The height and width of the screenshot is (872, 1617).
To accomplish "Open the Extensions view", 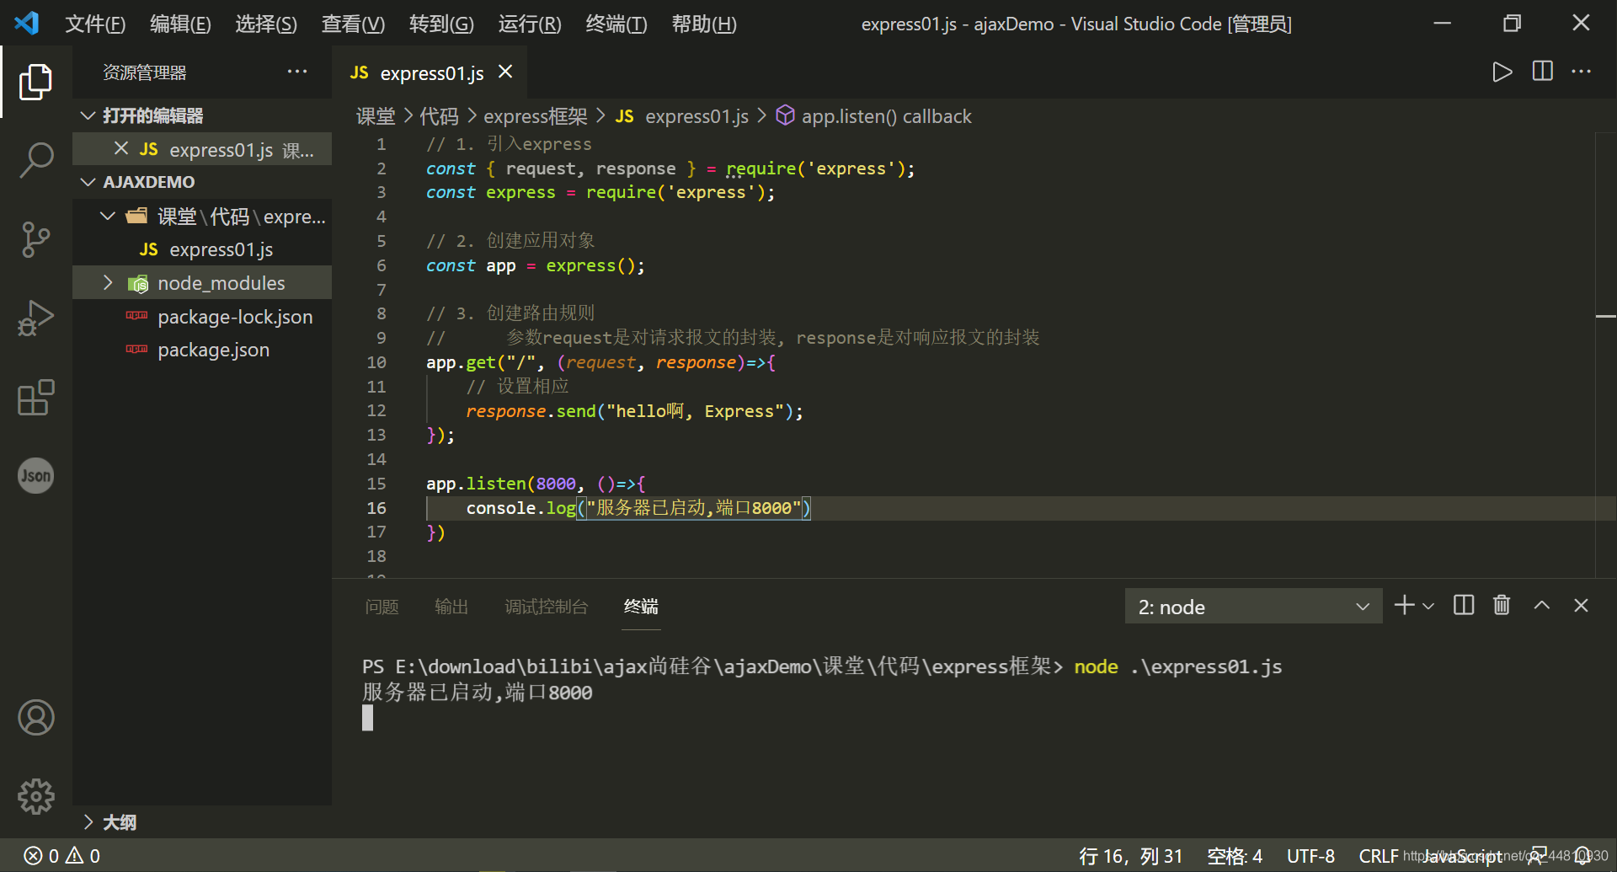I will 35,398.
